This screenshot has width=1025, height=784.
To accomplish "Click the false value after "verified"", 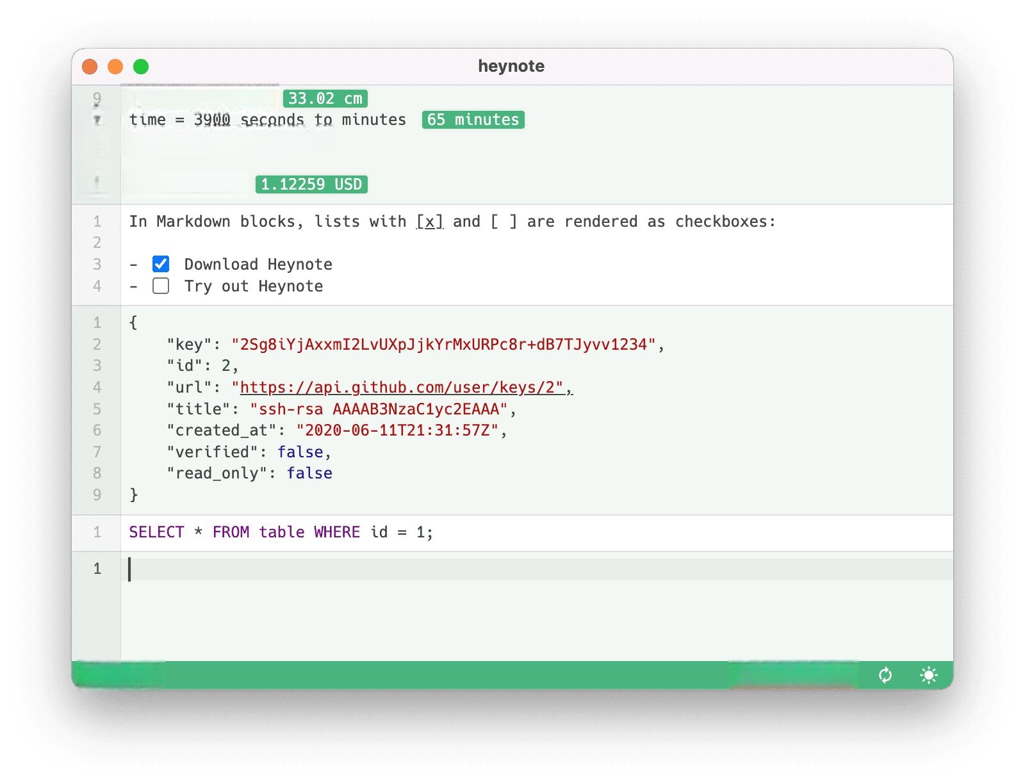I will pos(300,452).
